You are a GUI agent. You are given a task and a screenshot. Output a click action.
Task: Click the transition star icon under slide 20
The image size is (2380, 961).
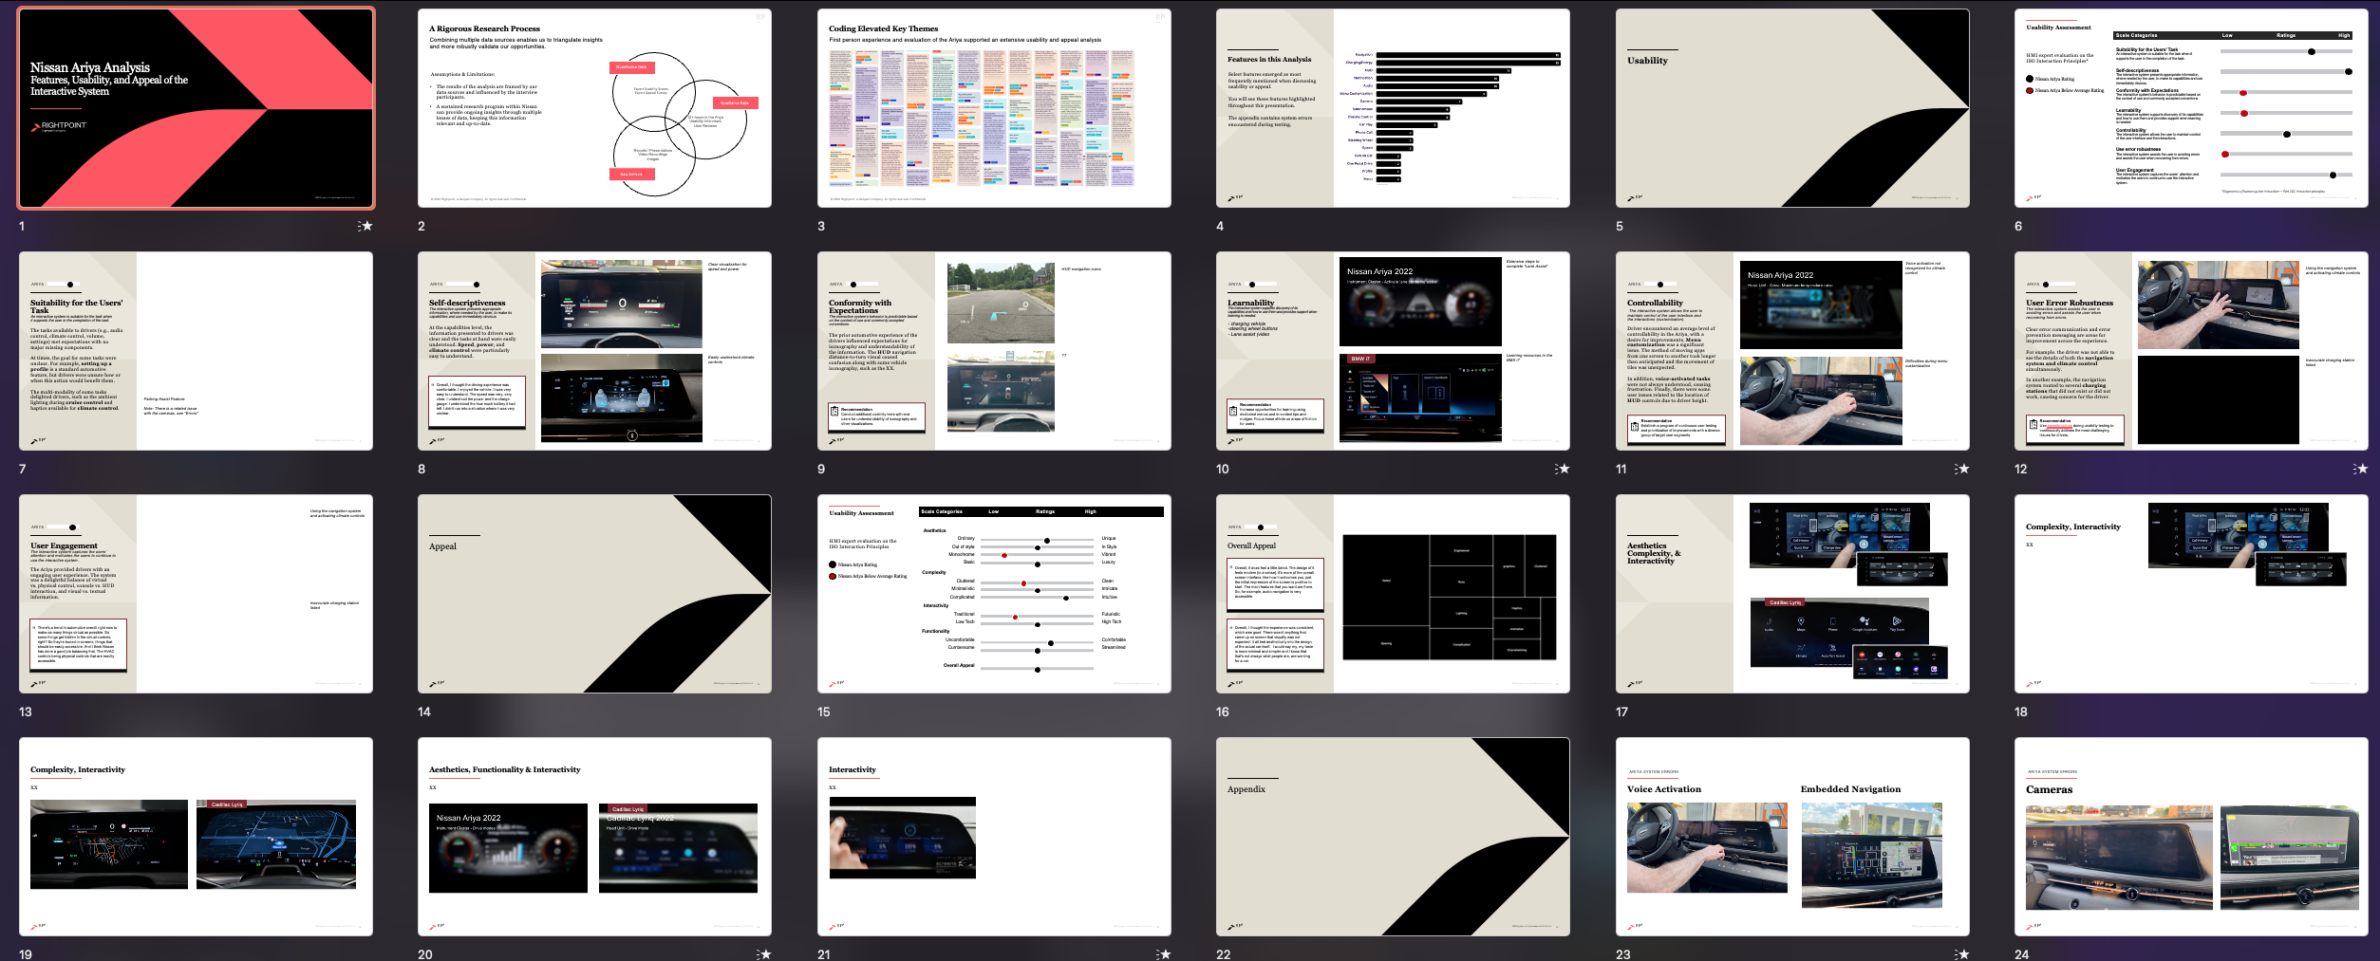click(764, 954)
